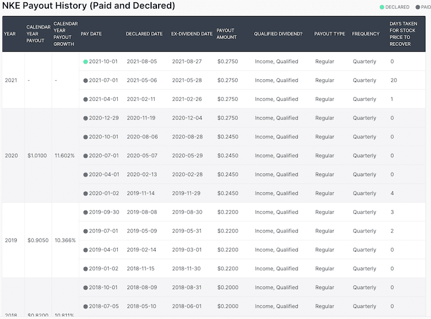Click pay date 2020-04-01

point(104,174)
